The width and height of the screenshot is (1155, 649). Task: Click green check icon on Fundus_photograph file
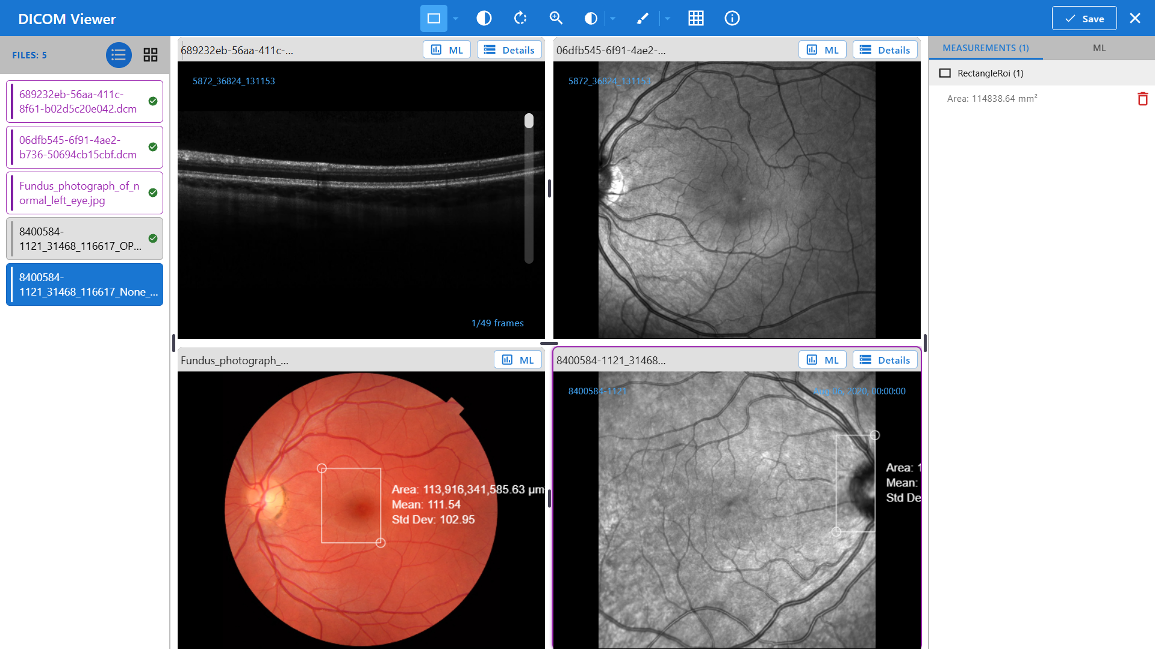coord(153,193)
